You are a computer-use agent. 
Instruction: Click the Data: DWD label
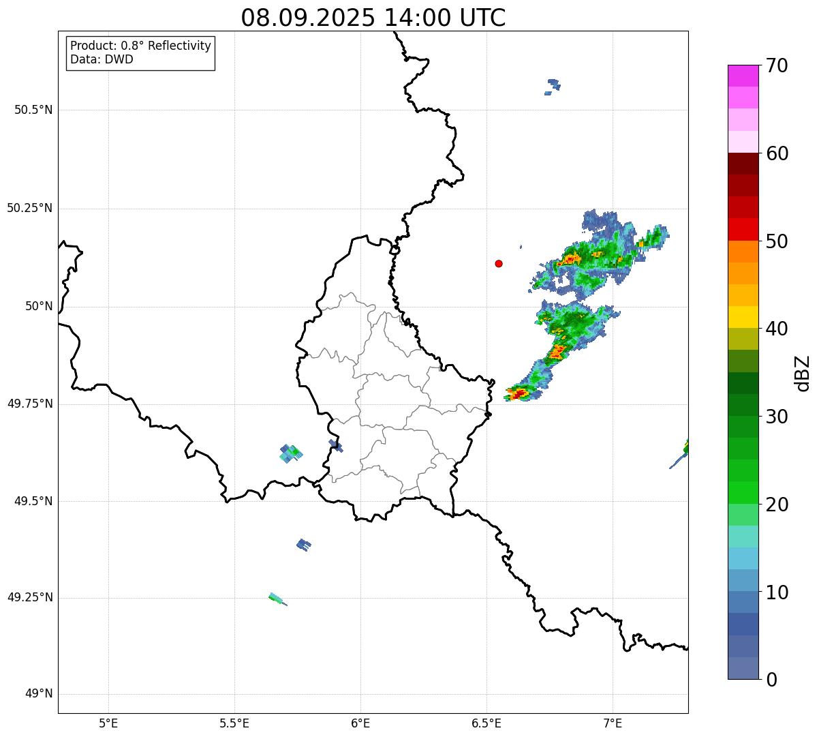pyautogui.click(x=102, y=59)
